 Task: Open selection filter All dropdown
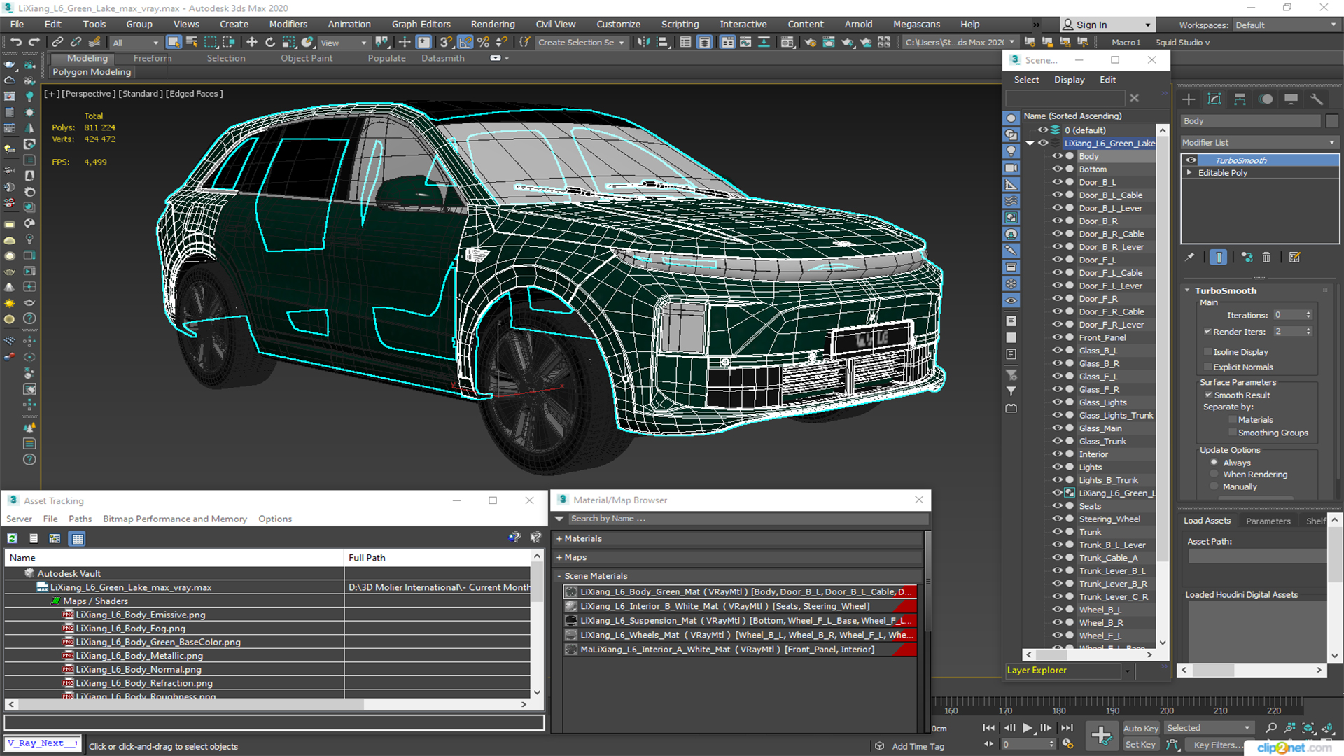(136, 43)
